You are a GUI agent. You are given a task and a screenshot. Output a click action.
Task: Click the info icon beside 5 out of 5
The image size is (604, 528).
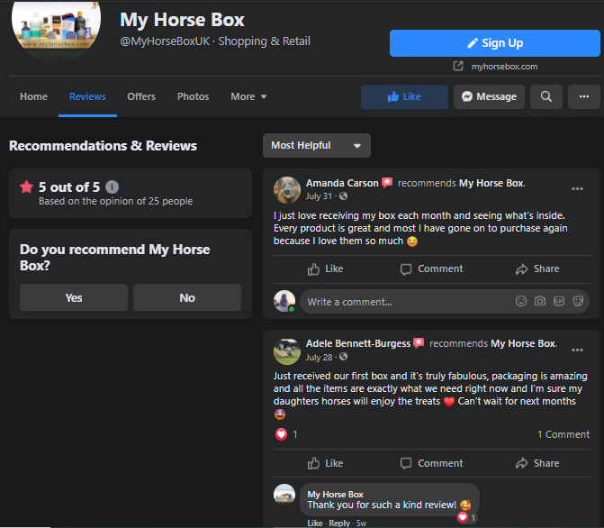point(113,187)
